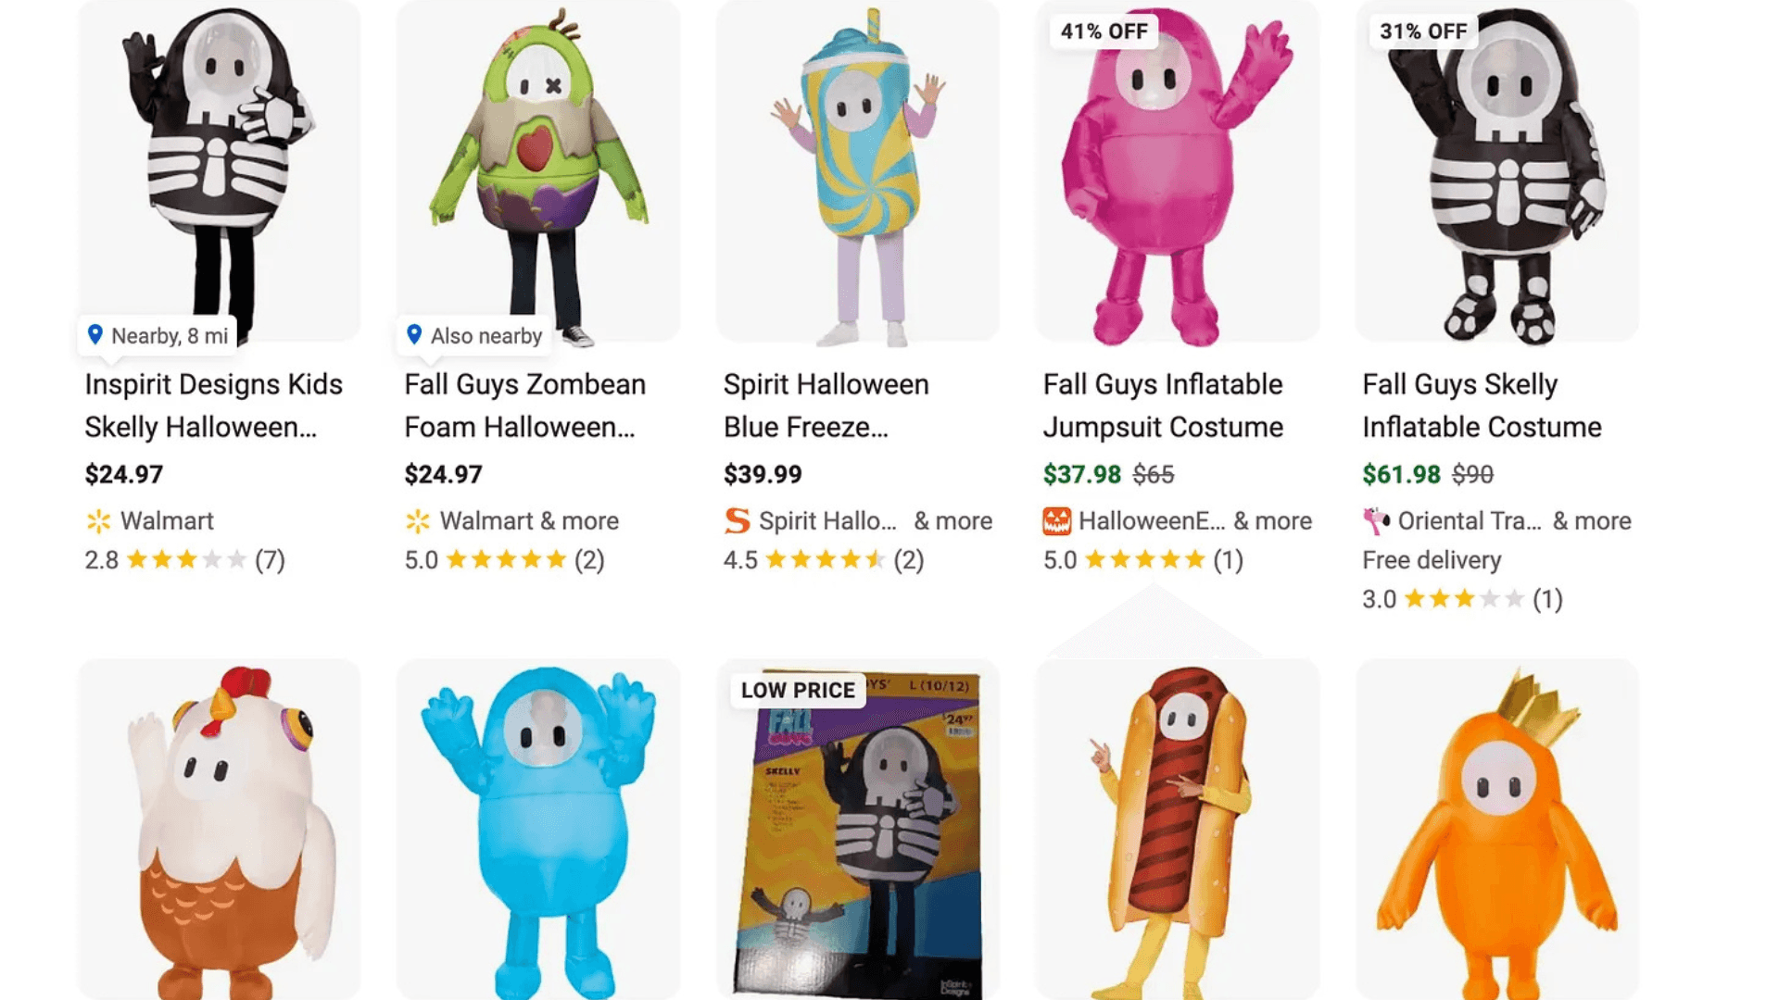Click the Walmart icon under Zombean costume

pos(419,520)
